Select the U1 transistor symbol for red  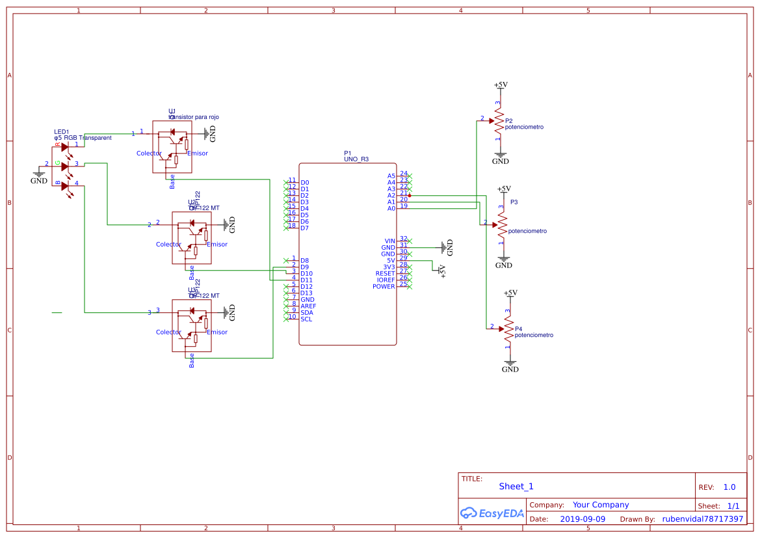[172, 147]
